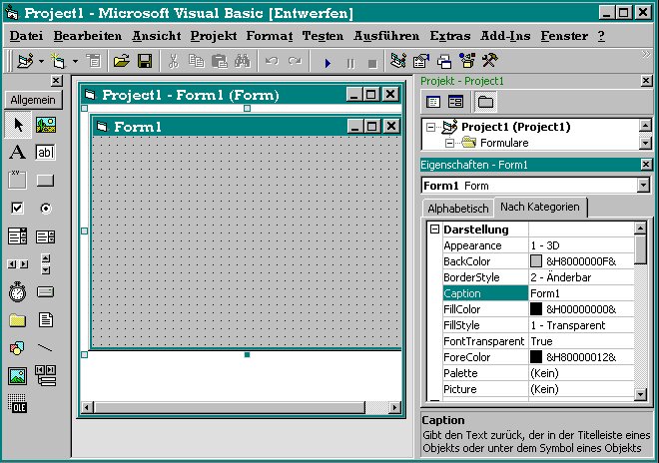Close the Projekt - Project1 panel

click(646, 81)
